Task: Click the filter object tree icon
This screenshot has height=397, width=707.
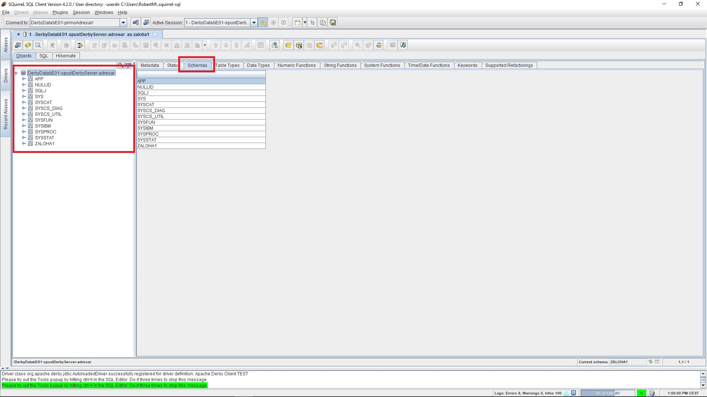Action: 128,65
